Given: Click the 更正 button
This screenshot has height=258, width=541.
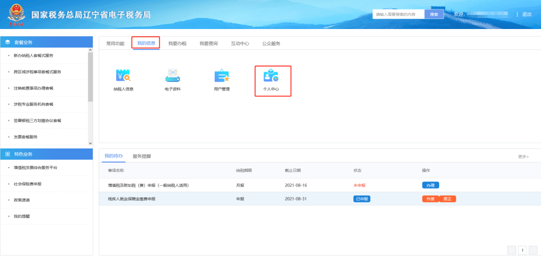Looking at the screenshot, I should coord(447,199).
